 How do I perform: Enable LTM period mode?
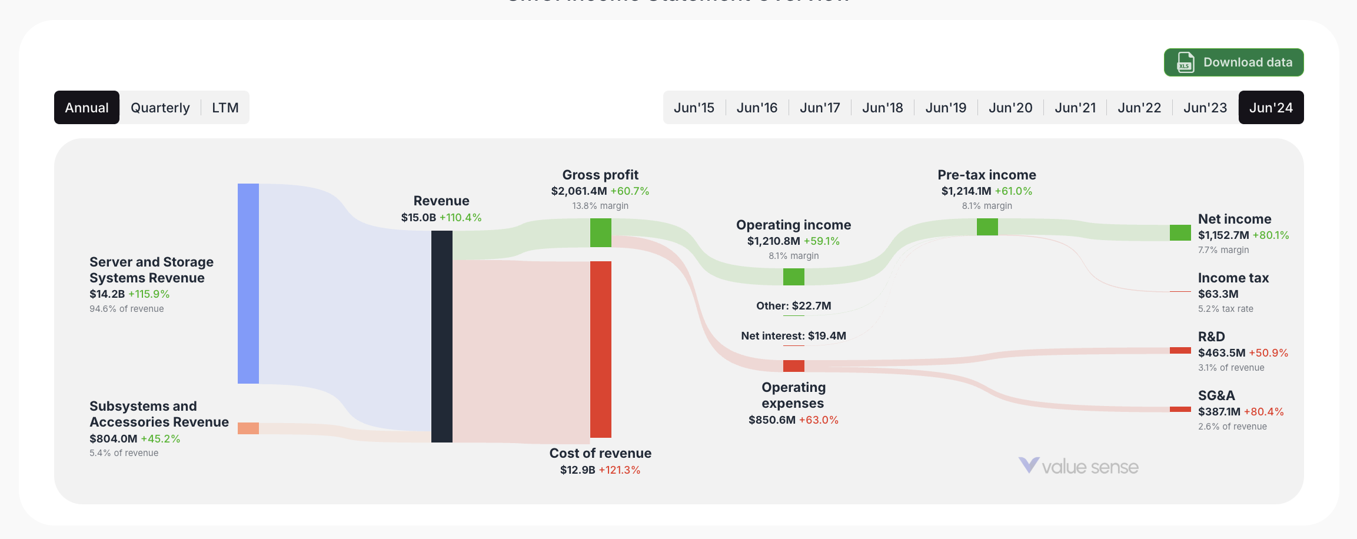coord(225,107)
